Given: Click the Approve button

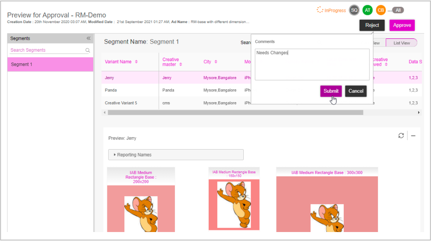Looking at the screenshot, I should pyautogui.click(x=402, y=25).
